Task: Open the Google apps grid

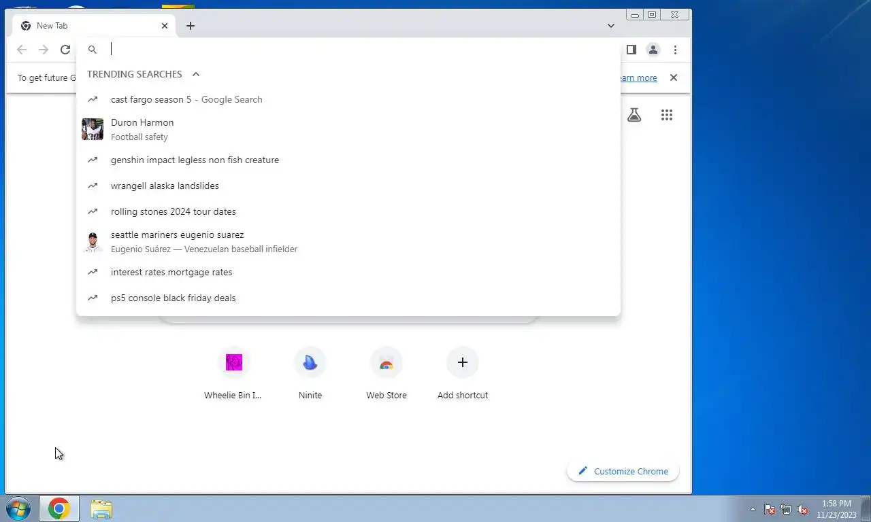Action: coord(667,115)
